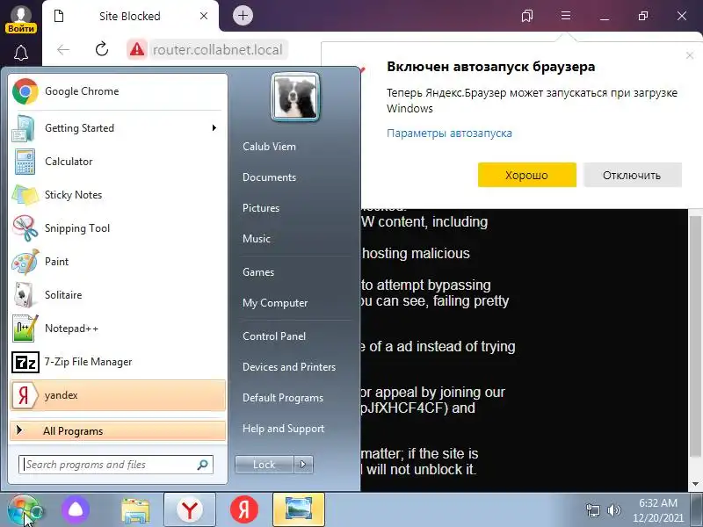Viewport: 703px width, 527px height.
Task: Open Devices and Printers
Action: coord(289,367)
